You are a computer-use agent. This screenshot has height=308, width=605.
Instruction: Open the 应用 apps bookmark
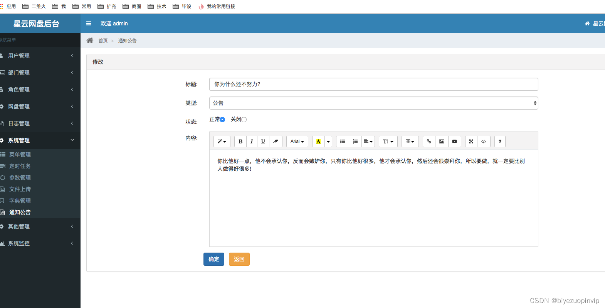[8, 7]
